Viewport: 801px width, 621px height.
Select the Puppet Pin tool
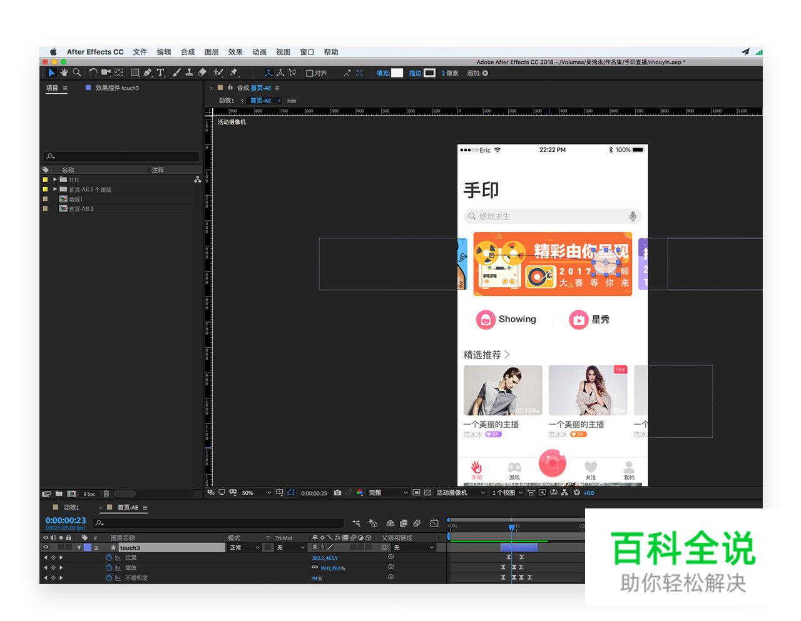coord(233,73)
